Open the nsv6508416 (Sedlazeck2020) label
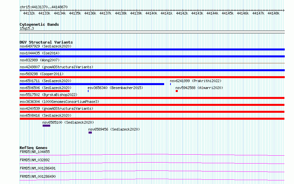 click(46, 115)
